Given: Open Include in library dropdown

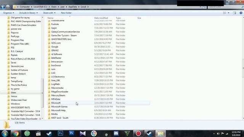Looking at the screenshot, I should tap(29, 13).
